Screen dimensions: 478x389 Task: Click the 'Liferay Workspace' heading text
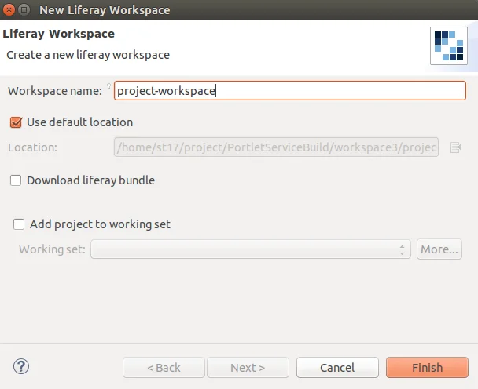coord(58,34)
